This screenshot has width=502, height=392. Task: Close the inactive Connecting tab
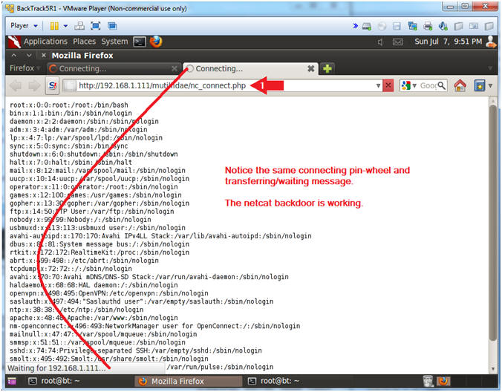175,68
